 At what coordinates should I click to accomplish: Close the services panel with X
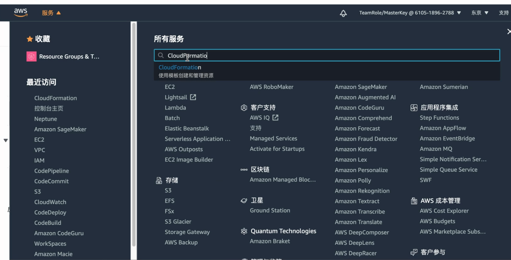pos(509,32)
